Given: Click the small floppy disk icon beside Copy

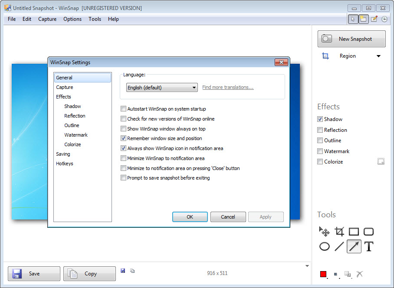Looking at the screenshot, I should pyautogui.click(x=123, y=270).
